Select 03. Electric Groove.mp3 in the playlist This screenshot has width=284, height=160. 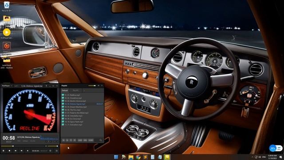[x=83, y=101]
